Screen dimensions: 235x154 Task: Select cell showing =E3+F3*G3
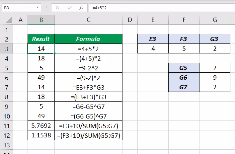(x=88, y=87)
